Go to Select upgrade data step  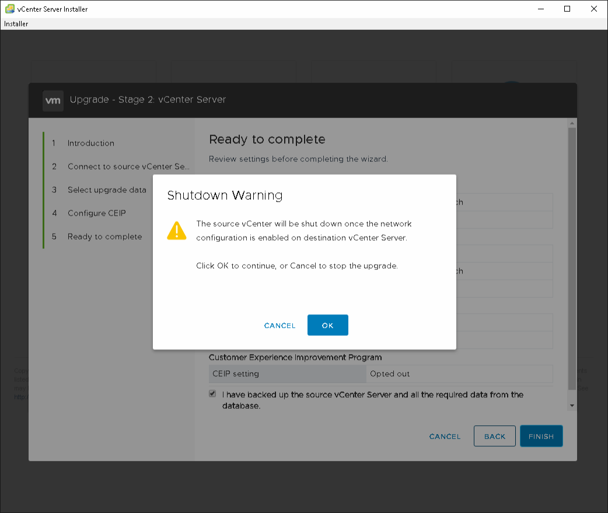point(107,190)
